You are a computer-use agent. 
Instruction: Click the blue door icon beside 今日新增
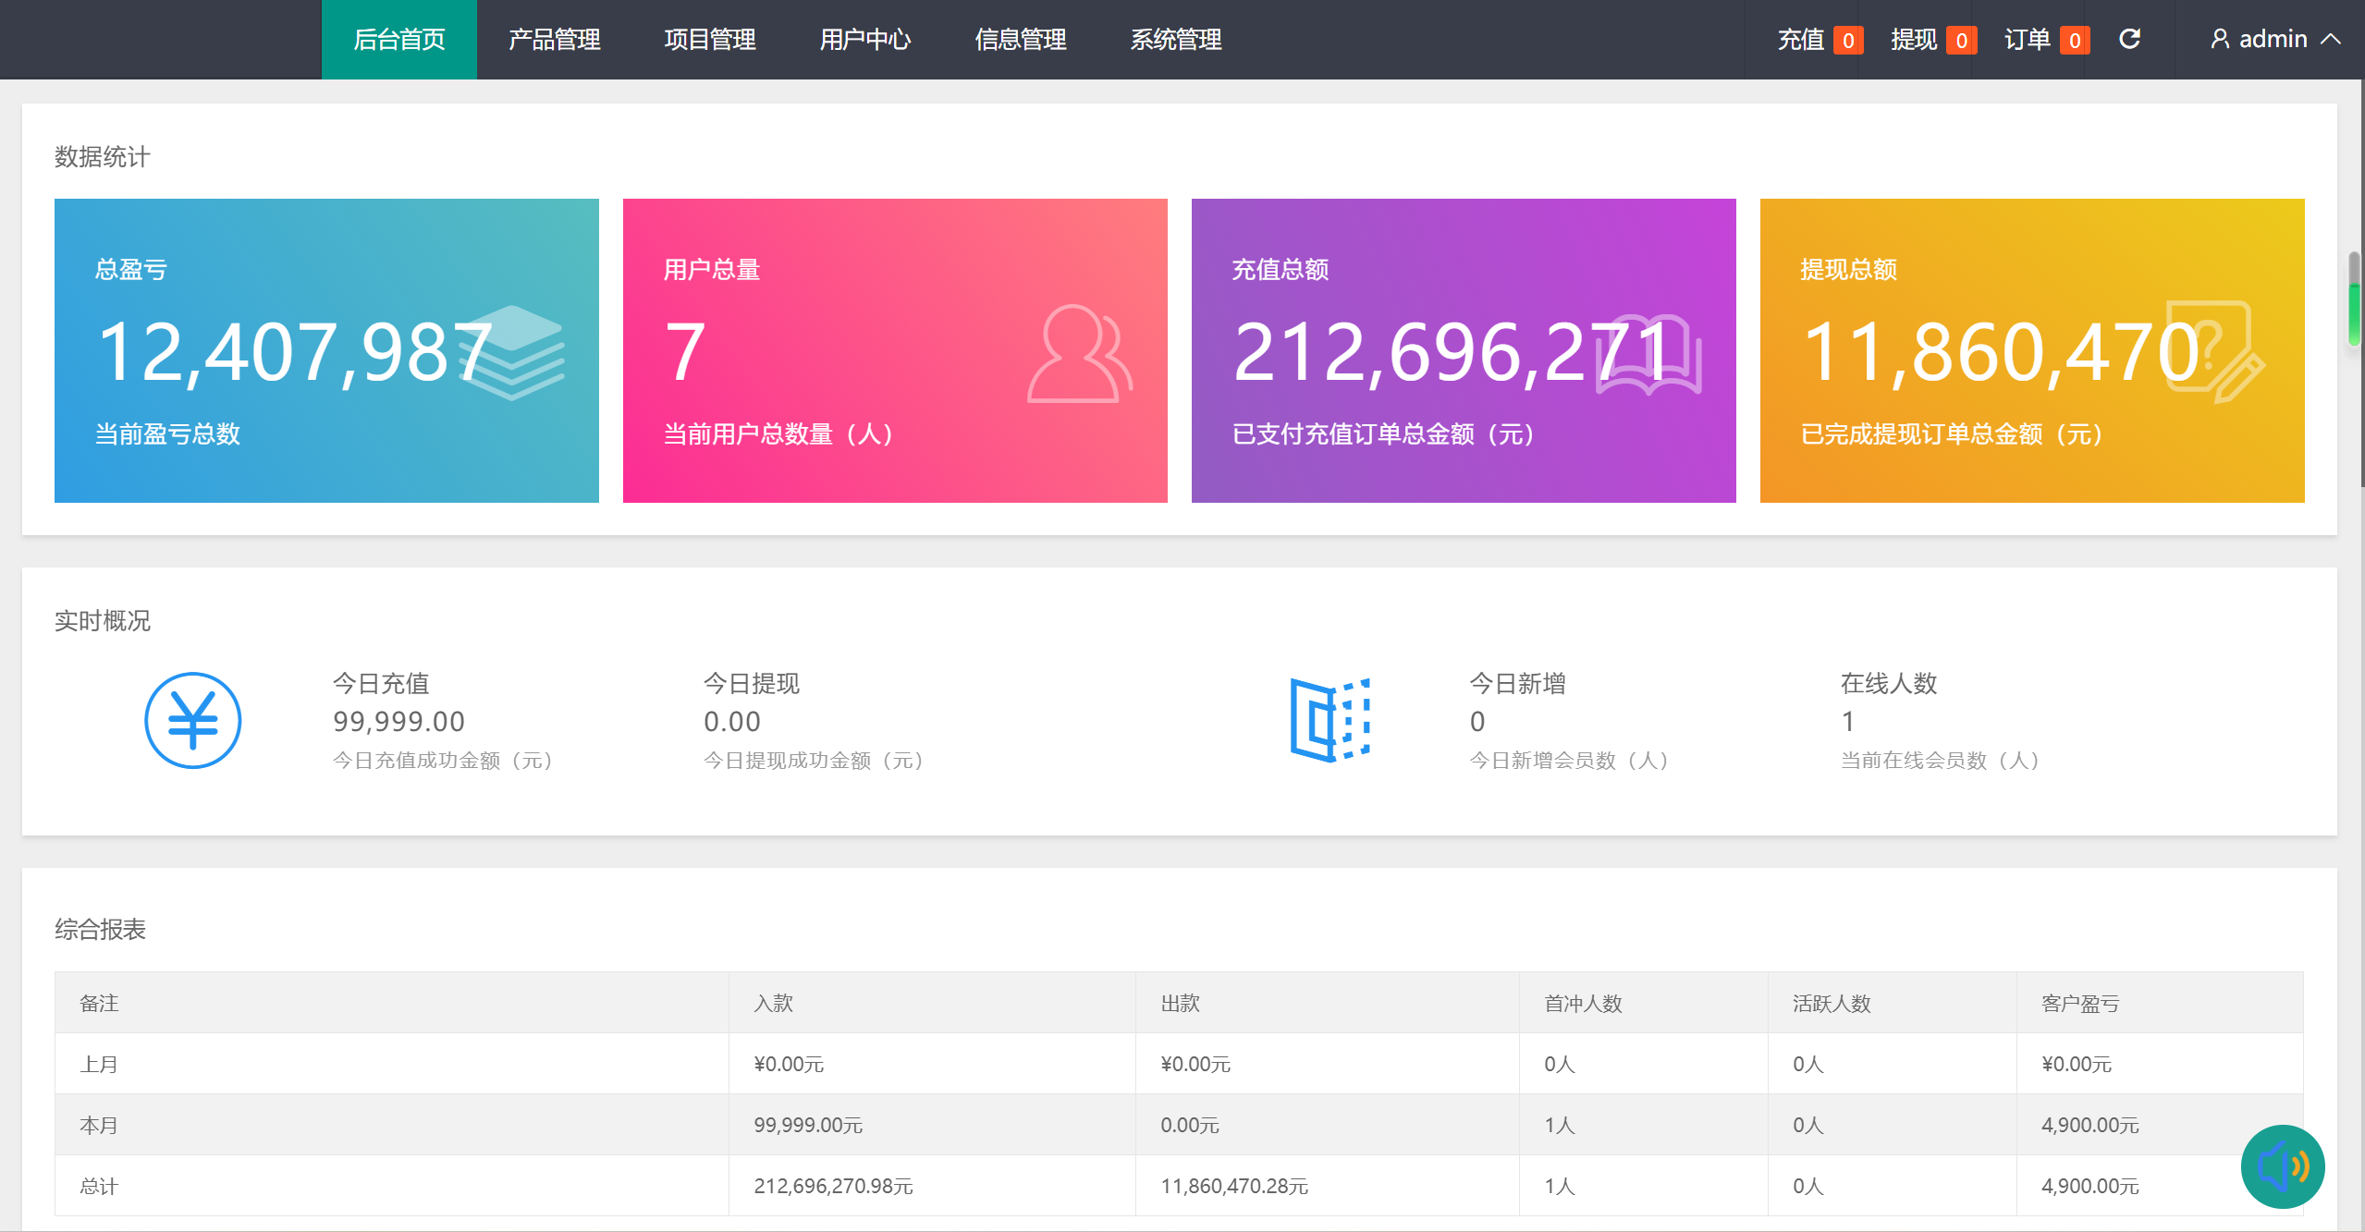coord(1330,720)
